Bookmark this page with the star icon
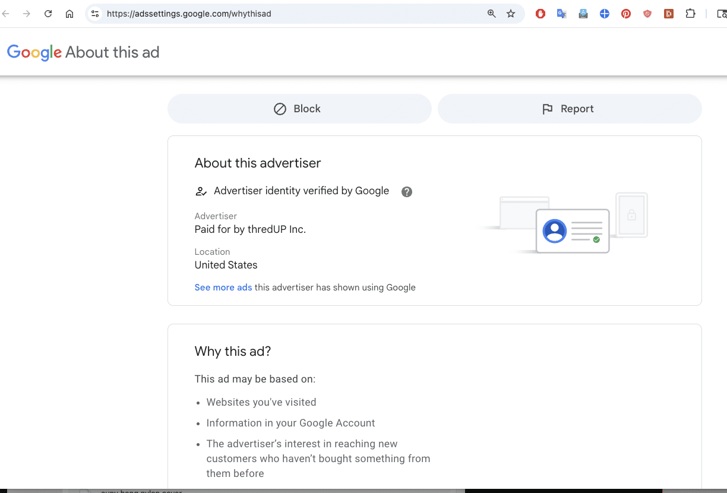 coord(511,13)
